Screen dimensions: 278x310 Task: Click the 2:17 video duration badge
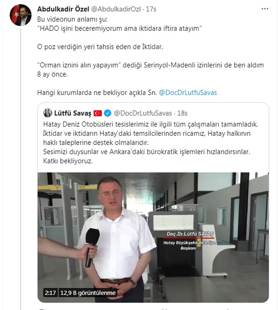click(x=50, y=292)
